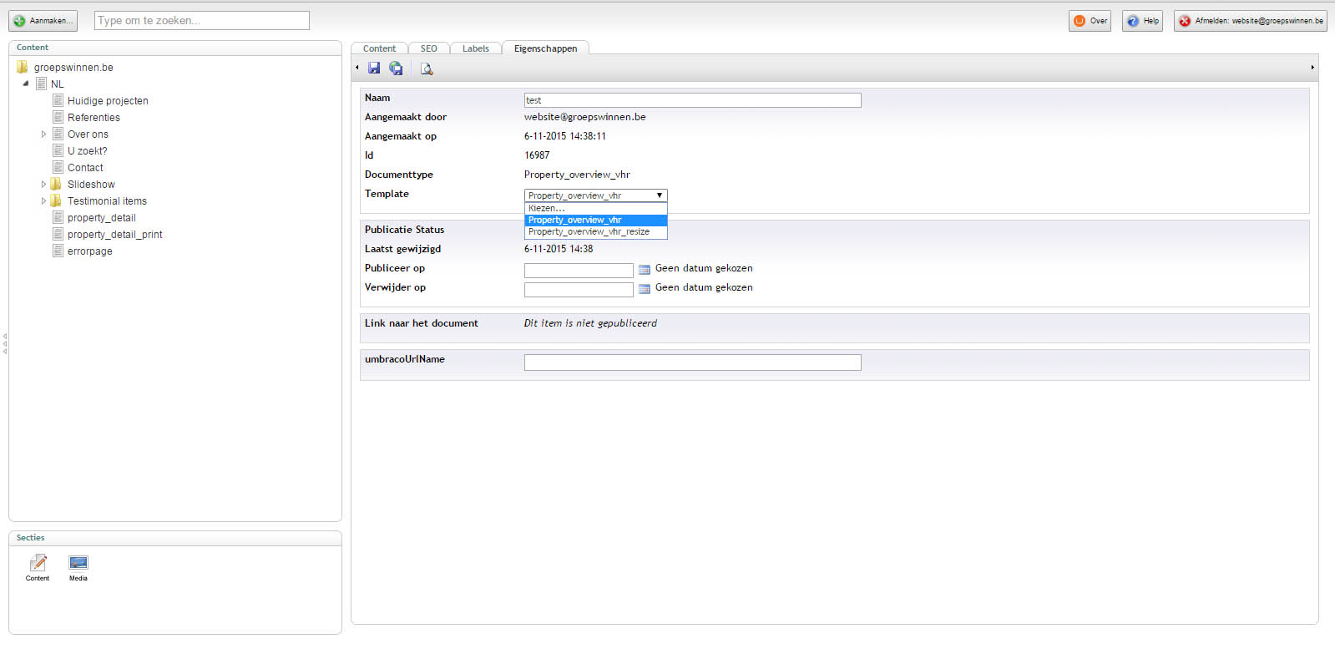1335x649 pixels.
Task: Expand the Slideshow folder
Action: (43, 185)
